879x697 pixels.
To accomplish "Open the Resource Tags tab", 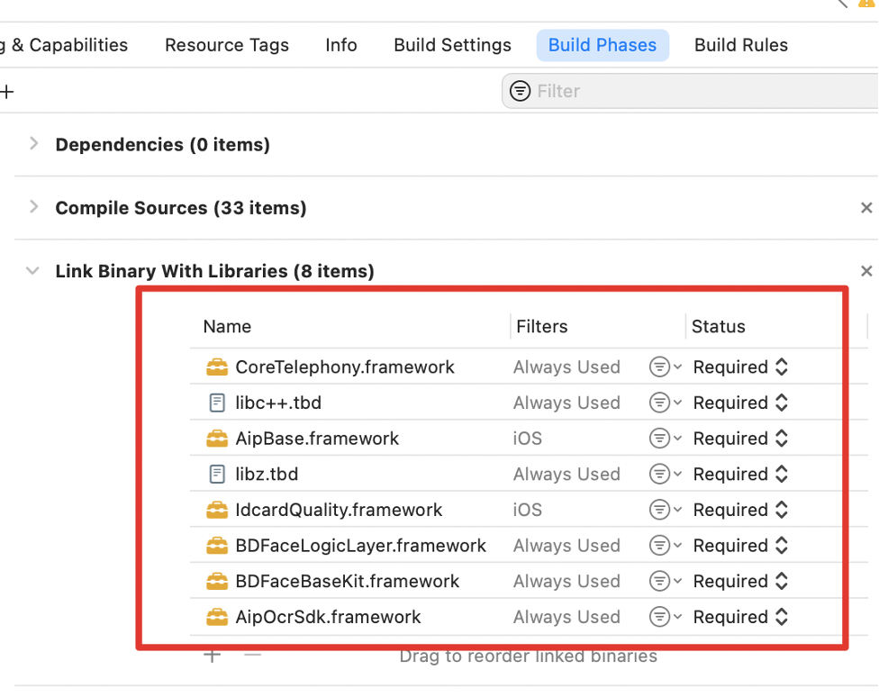I will click(x=226, y=45).
